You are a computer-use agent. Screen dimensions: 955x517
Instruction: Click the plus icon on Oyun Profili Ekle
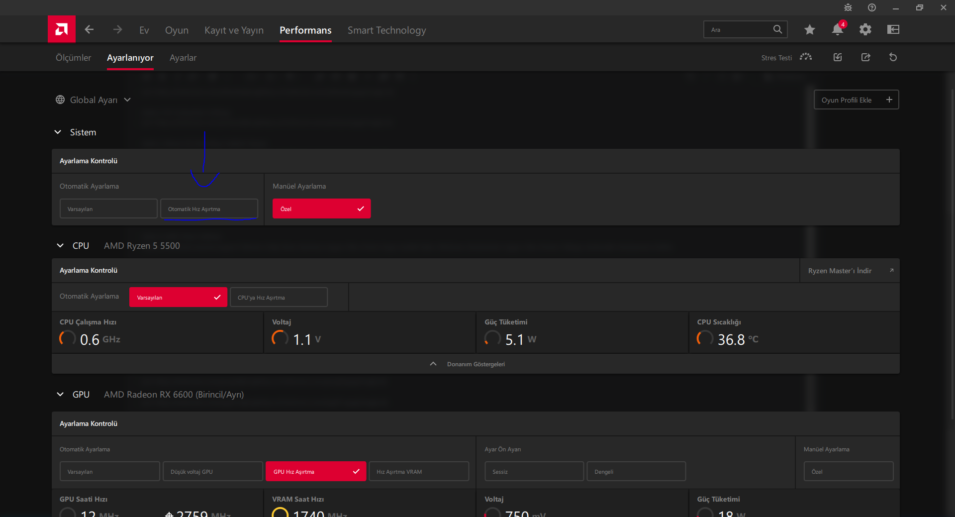[x=889, y=100]
